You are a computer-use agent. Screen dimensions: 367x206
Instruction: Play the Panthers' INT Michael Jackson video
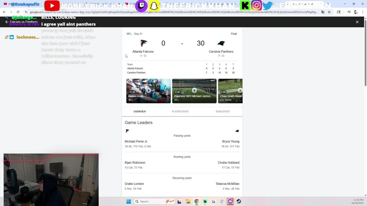pos(194,91)
